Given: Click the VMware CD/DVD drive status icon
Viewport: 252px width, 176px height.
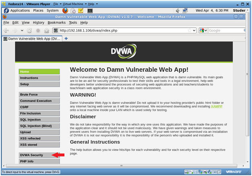Looking at the screenshot, I should (191, 172).
